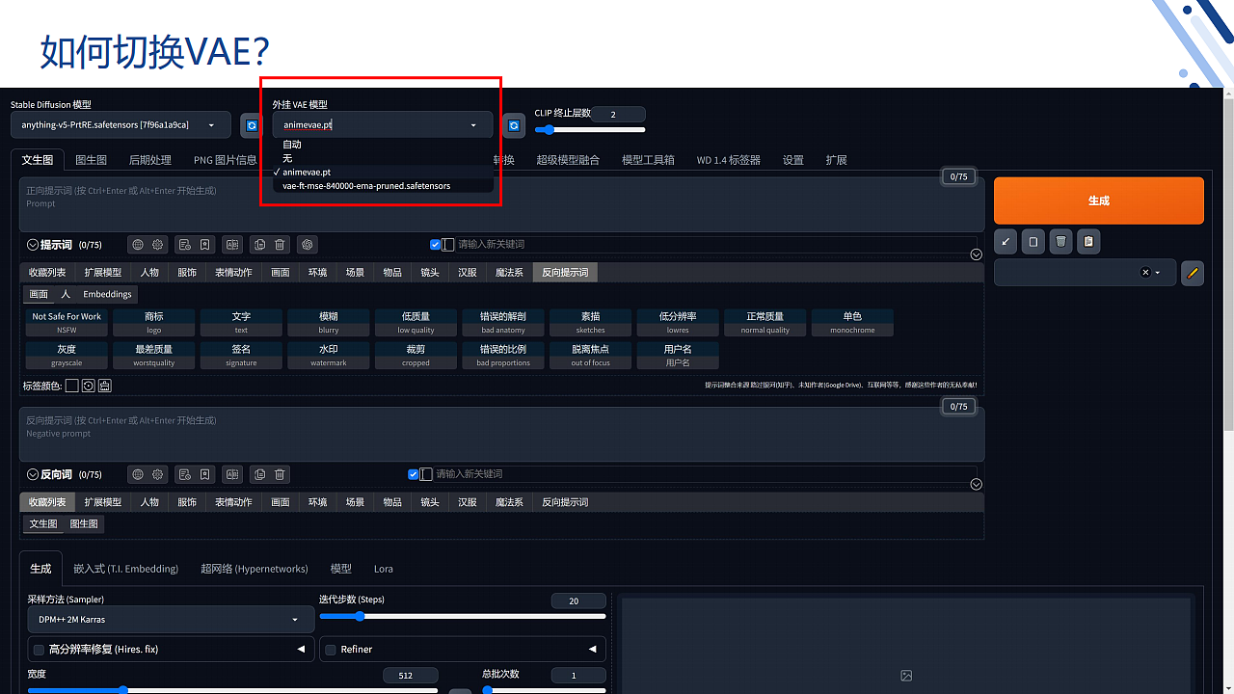Add the 错误的解剖 bad anatomy tag
1234x694 pixels.
(x=503, y=322)
